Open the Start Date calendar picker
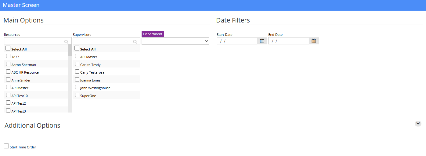Image resolution: width=426 pixels, height=156 pixels. click(262, 41)
